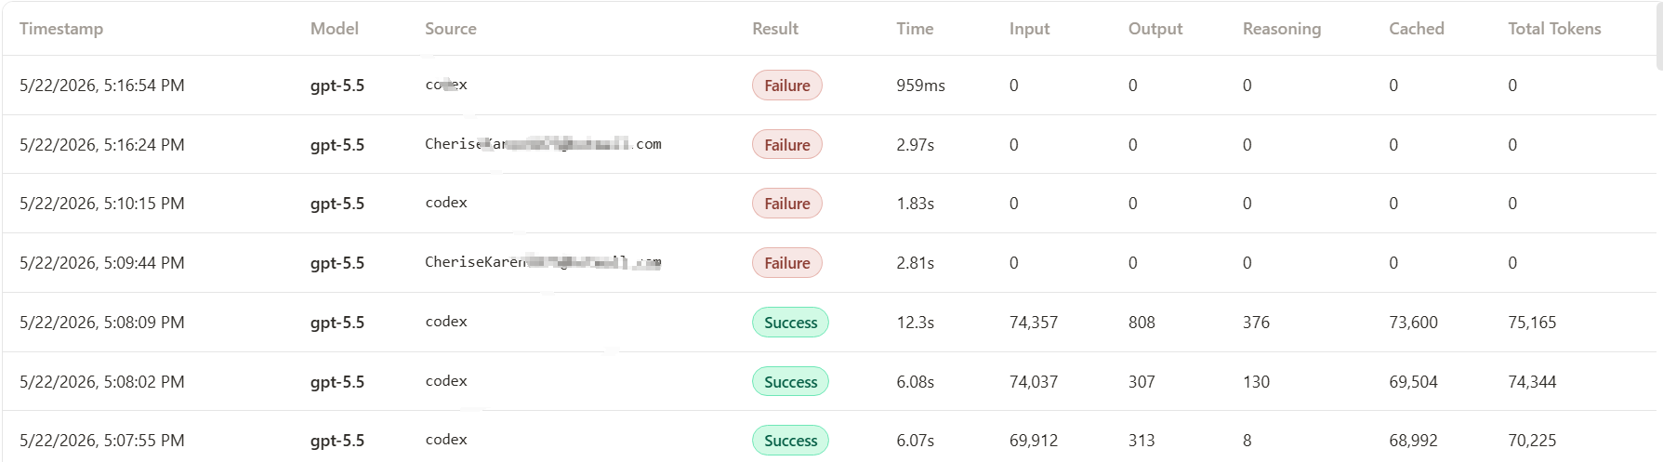Screen dimensions: 1663x462
Task: Click the Success badge at 5:07:55 PM
Action: click(790, 441)
